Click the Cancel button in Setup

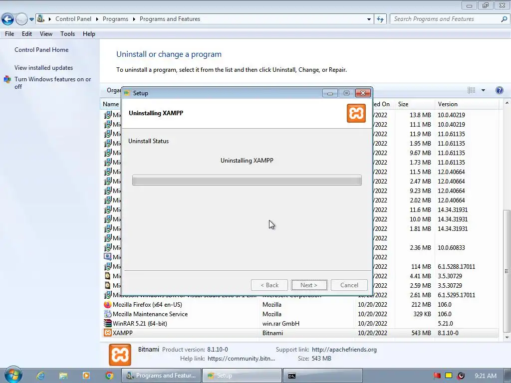(x=349, y=285)
